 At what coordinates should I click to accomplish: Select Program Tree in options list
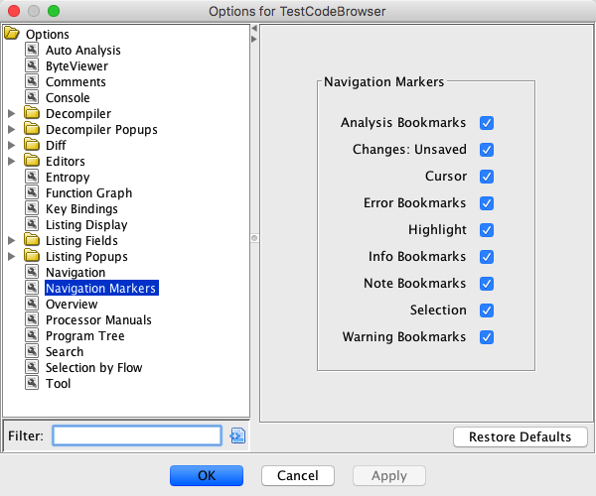[x=83, y=336]
